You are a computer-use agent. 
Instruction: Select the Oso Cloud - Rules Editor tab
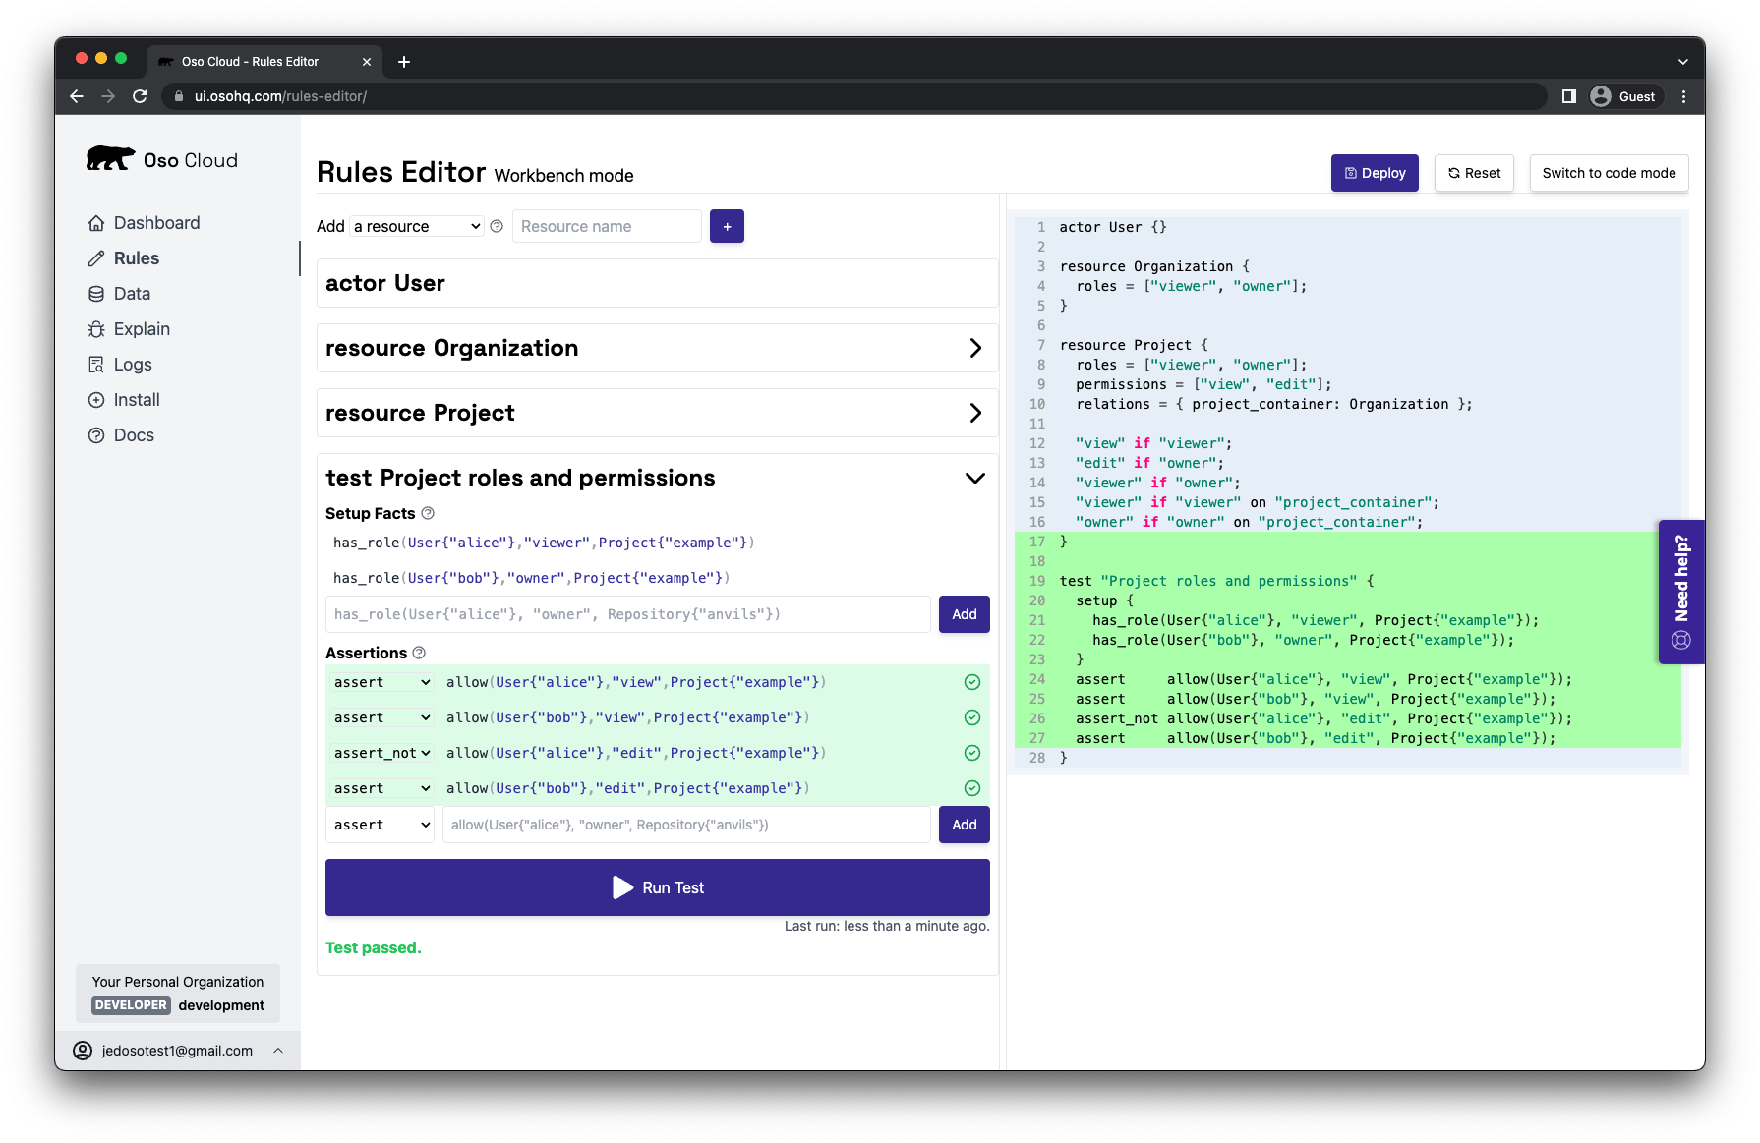[265, 62]
